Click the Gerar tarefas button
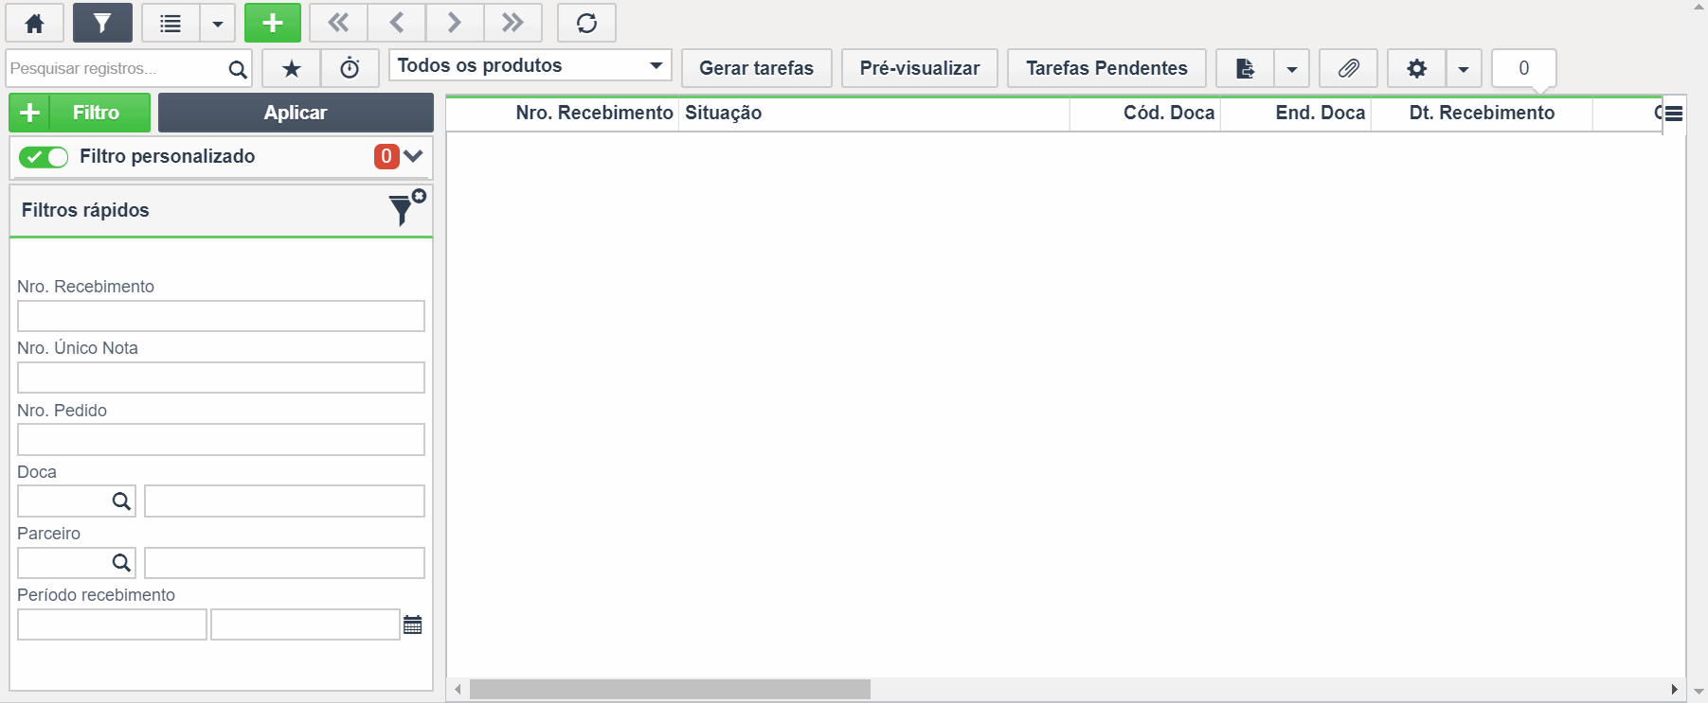This screenshot has width=1708, height=703. pos(756,68)
